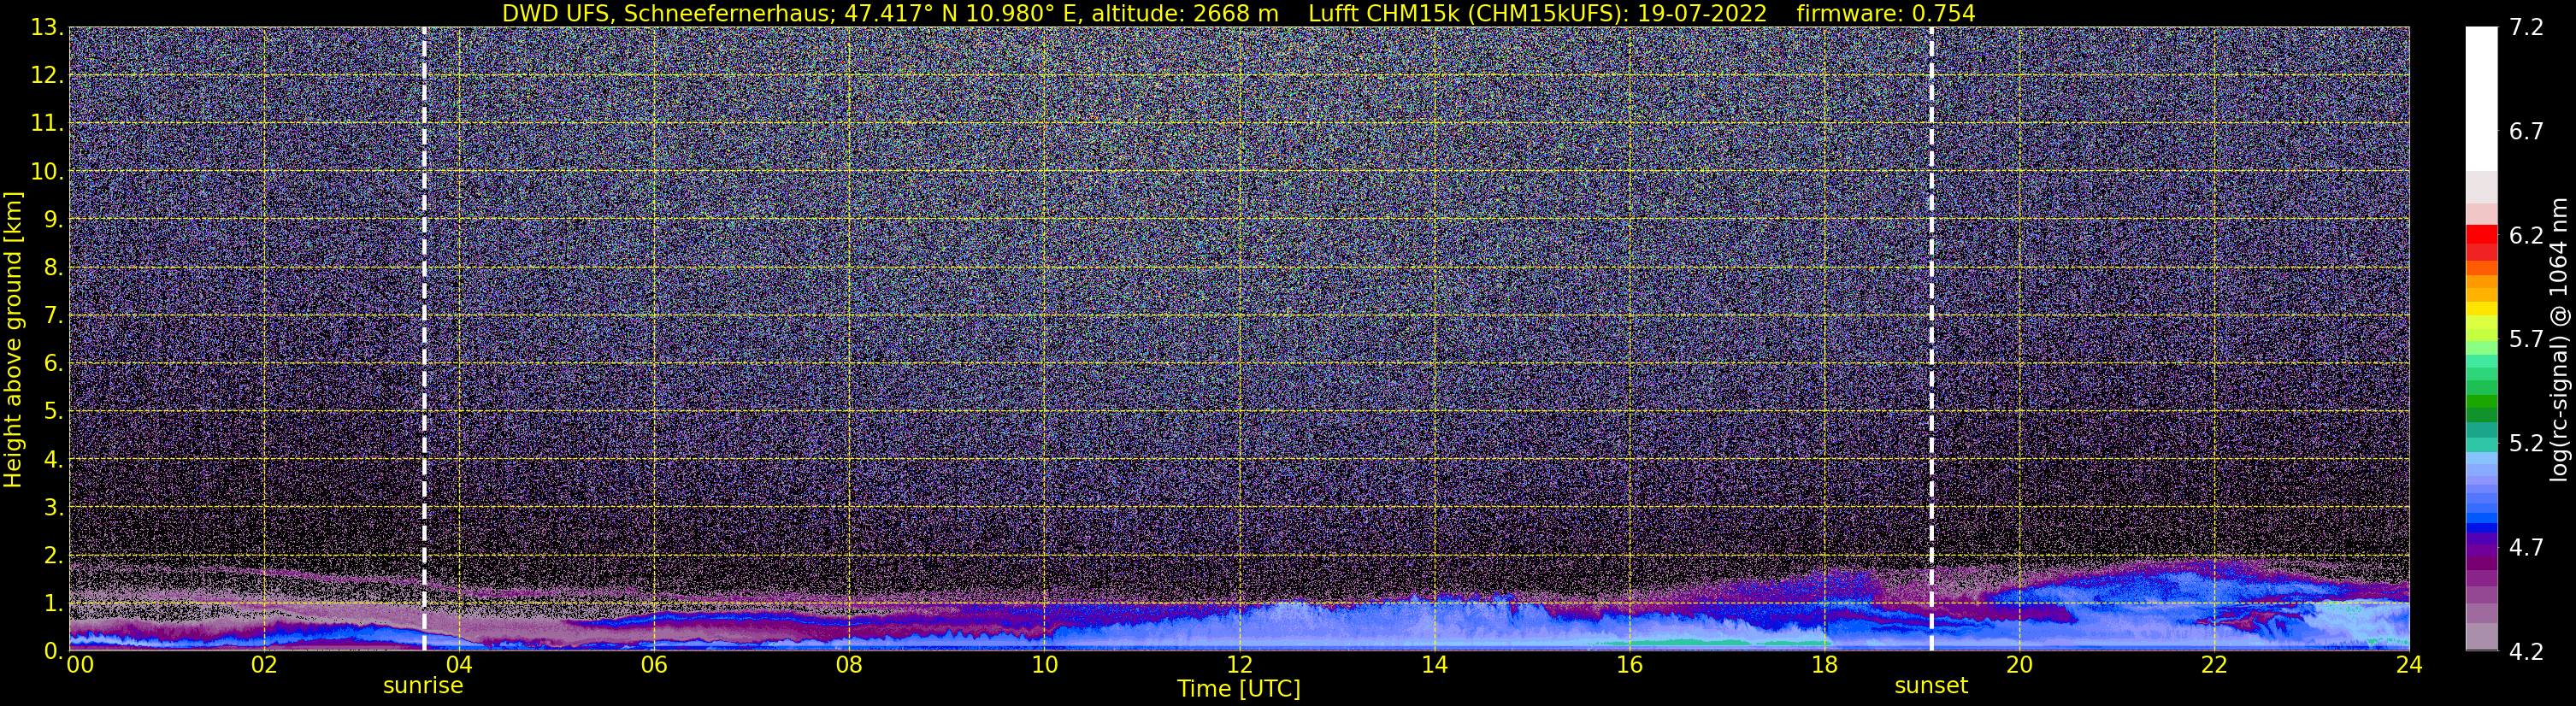Click the '1.' height tick label
The image size is (2576, 706).
(x=53, y=603)
